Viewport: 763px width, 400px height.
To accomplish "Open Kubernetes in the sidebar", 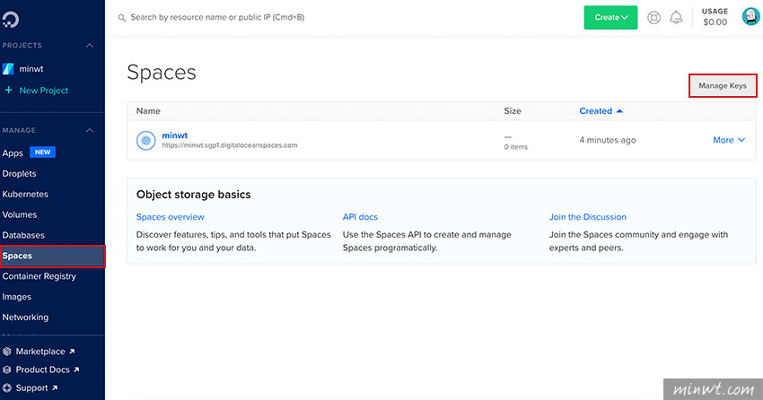I will pyautogui.click(x=25, y=194).
